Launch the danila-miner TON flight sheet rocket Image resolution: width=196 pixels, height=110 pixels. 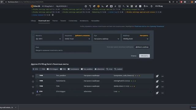click(x=157, y=87)
